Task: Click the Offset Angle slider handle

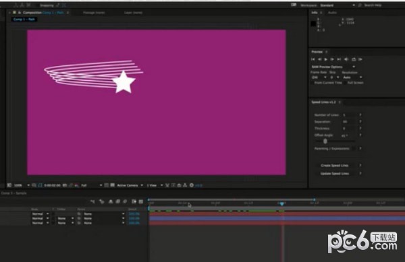Action: tap(325, 141)
